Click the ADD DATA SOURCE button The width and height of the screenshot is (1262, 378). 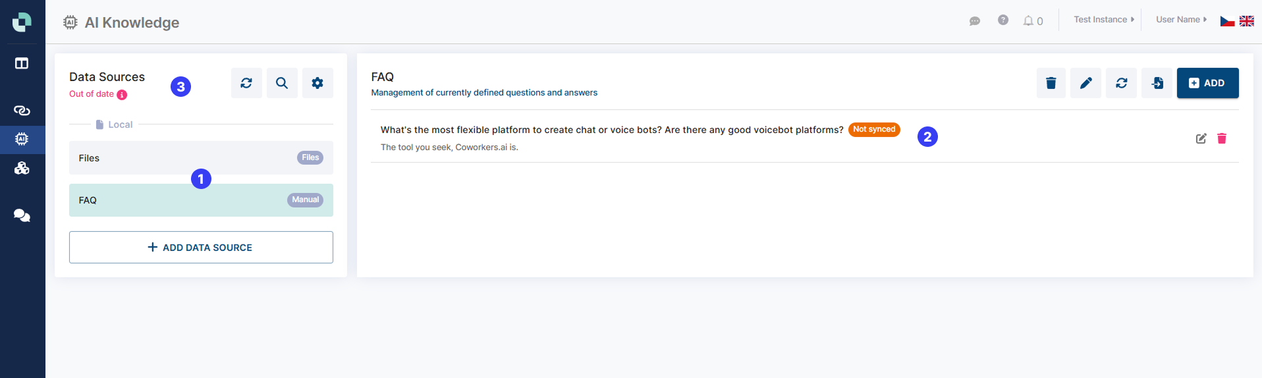click(201, 248)
